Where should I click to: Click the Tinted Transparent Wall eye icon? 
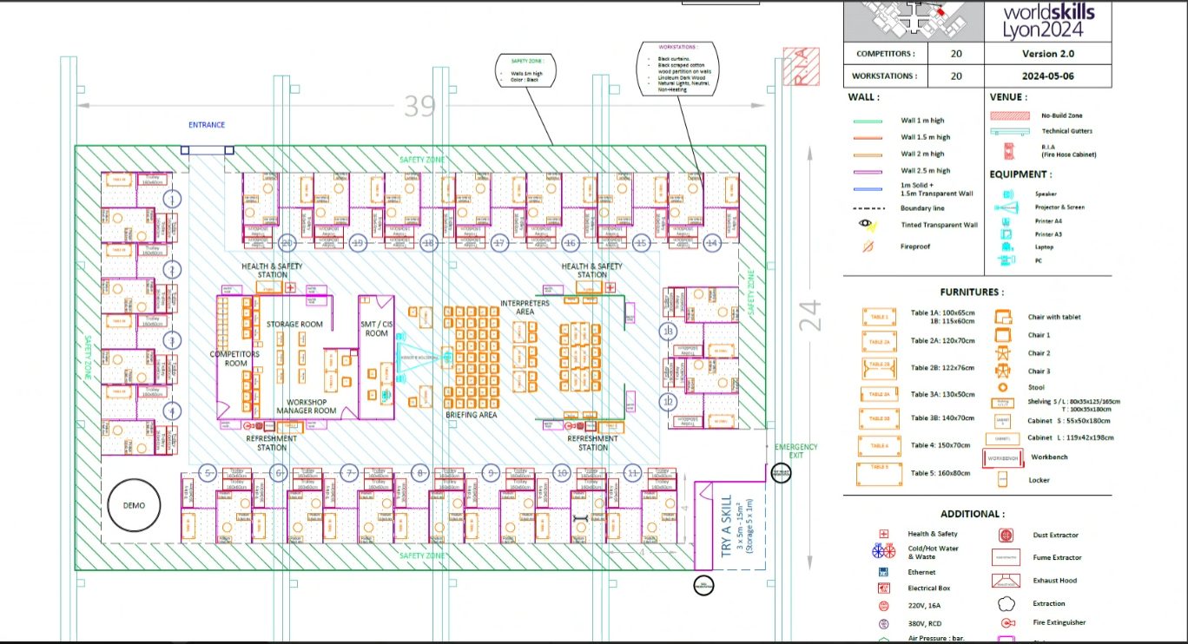tap(865, 225)
